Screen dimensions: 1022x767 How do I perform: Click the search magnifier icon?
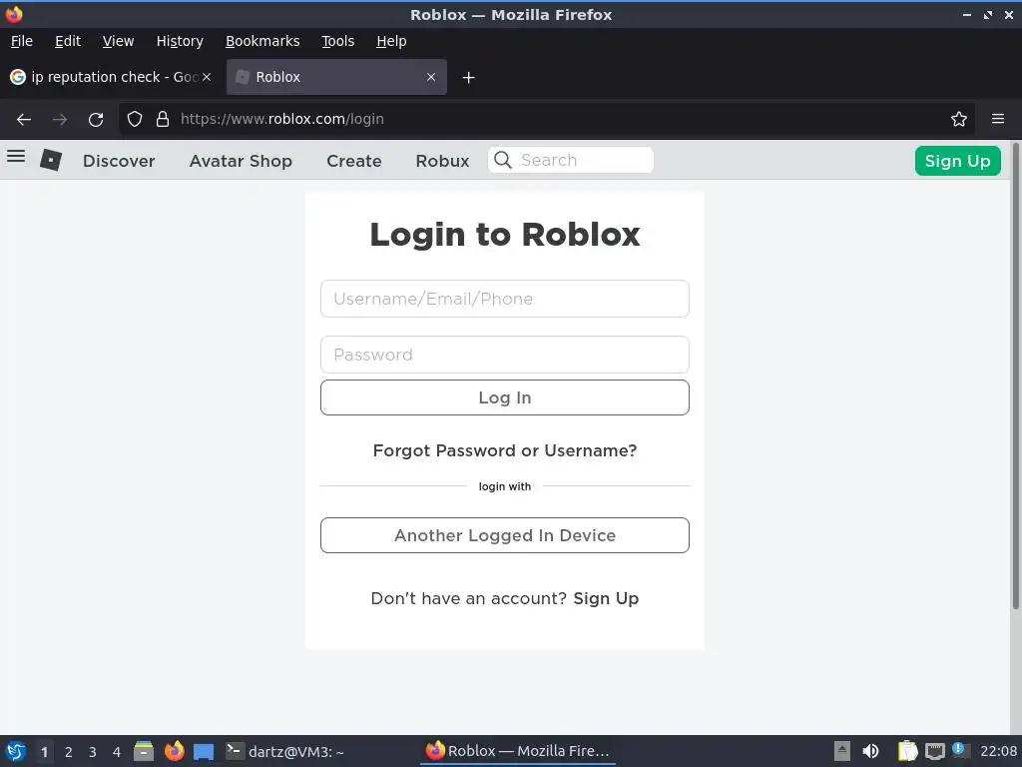[503, 160]
